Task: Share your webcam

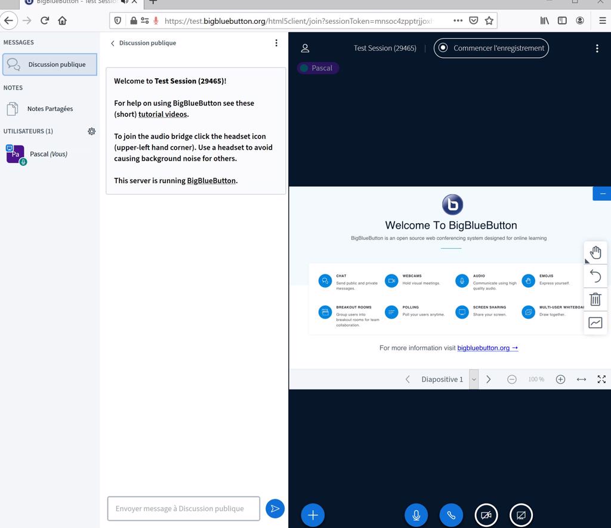Action: (486, 515)
